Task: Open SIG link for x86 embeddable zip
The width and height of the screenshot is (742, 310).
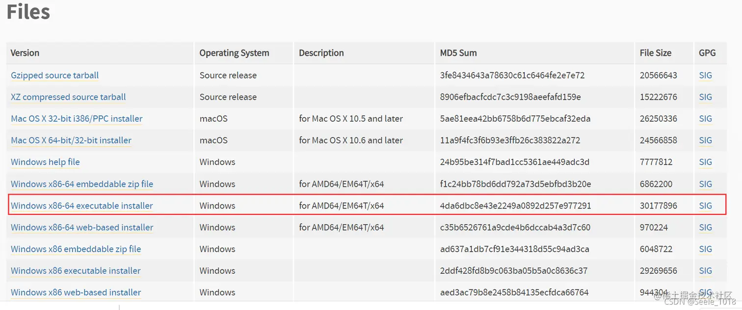Action: (705, 249)
